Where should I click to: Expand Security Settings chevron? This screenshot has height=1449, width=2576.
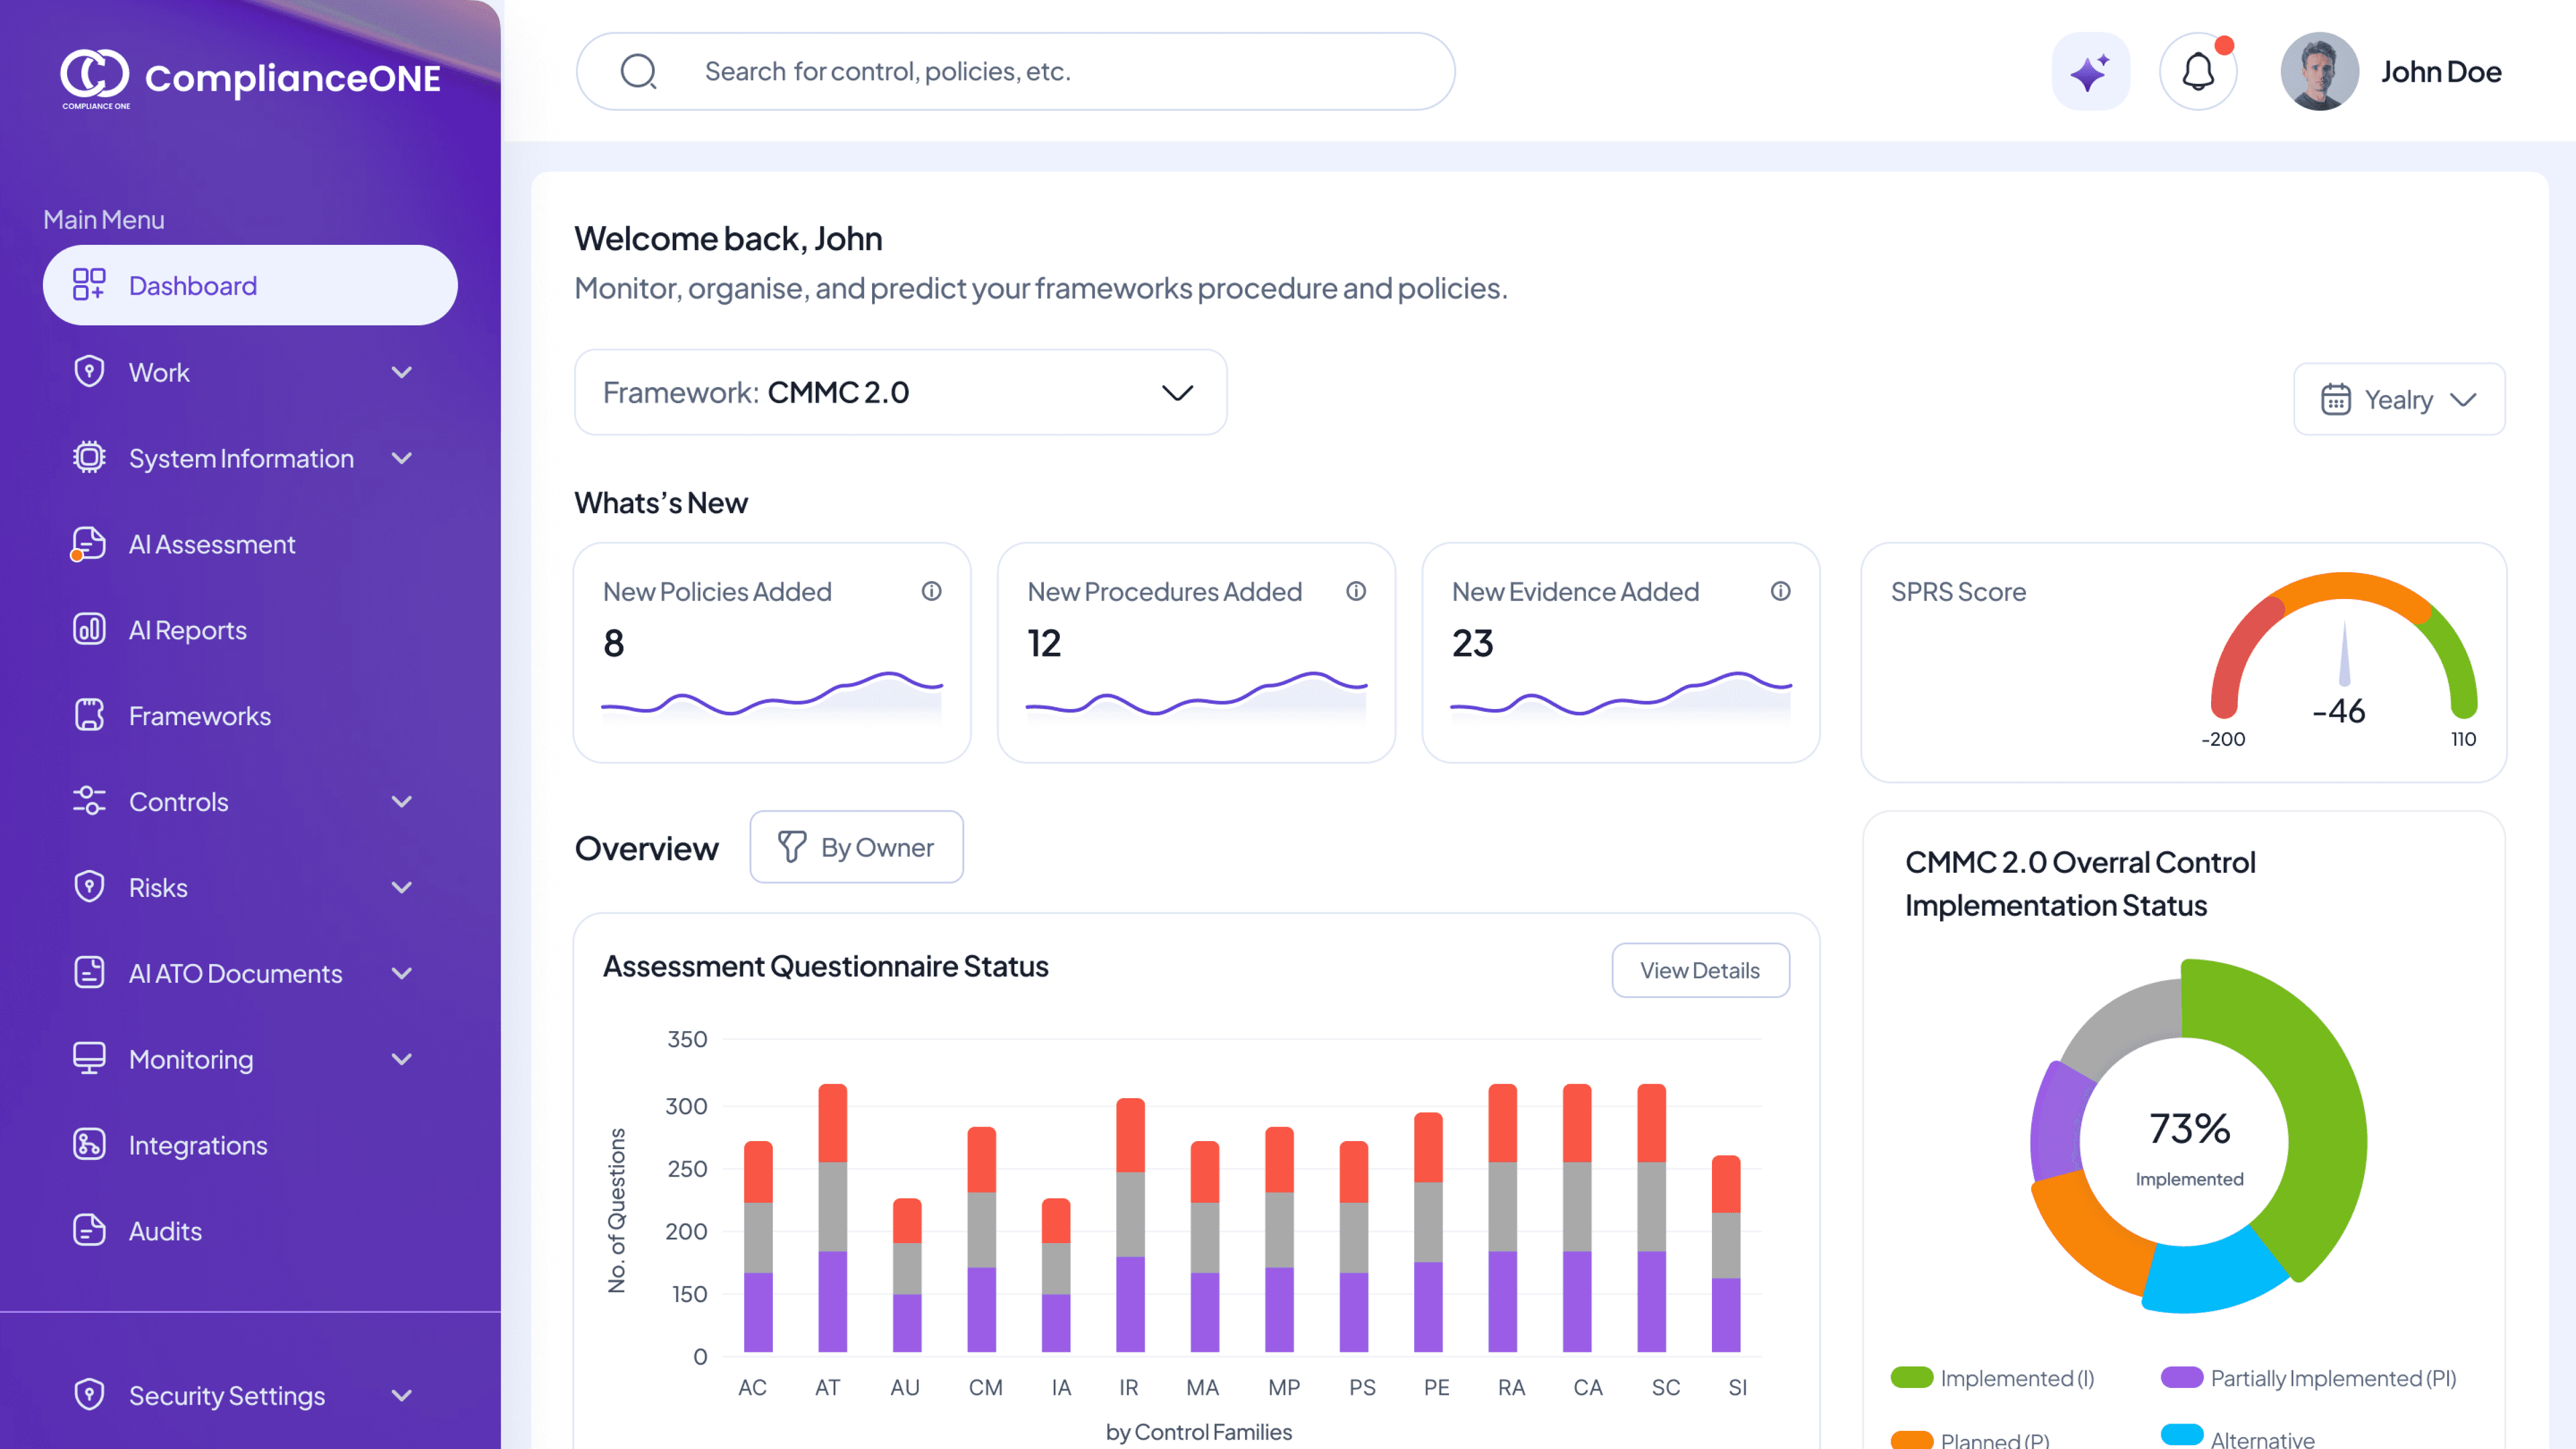[402, 1395]
